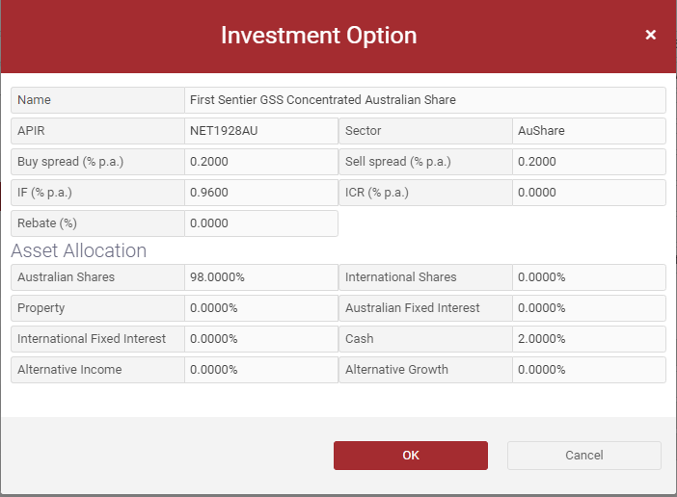Click the ICR (% p.a.) label
The image size is (677, 497).
377,193
